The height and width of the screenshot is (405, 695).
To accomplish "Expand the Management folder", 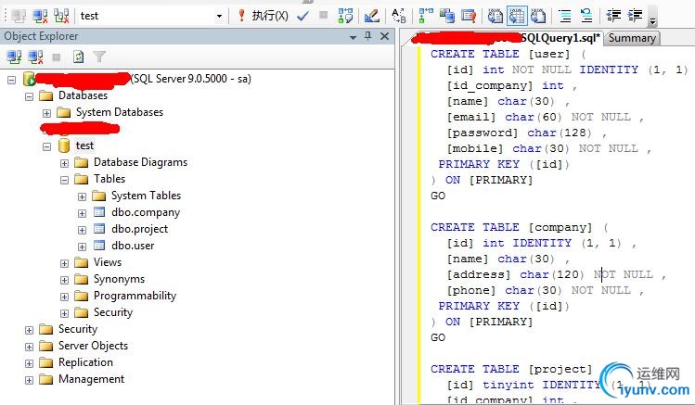I will click(30, 380).
